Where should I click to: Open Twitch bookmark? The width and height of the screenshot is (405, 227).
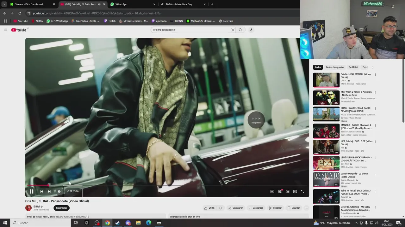tap(109, 21)
